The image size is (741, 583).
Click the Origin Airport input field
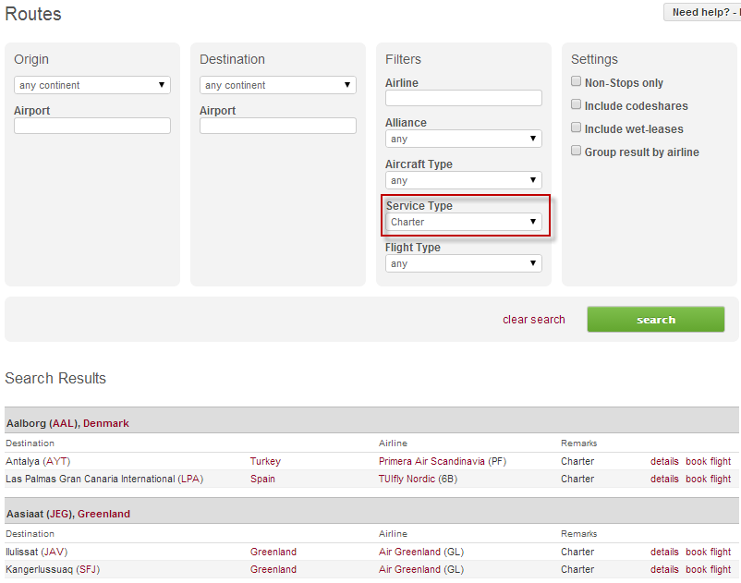point(92,126)
